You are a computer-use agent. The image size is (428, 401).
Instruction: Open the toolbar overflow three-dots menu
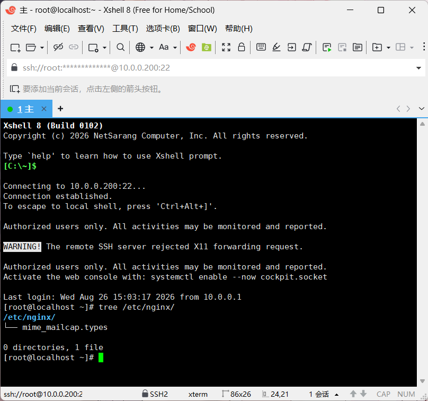click(x=424, y=47)
